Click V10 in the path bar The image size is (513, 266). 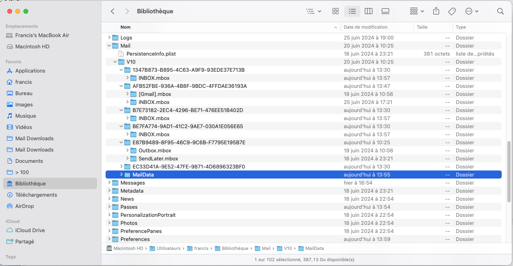[285, 248]
